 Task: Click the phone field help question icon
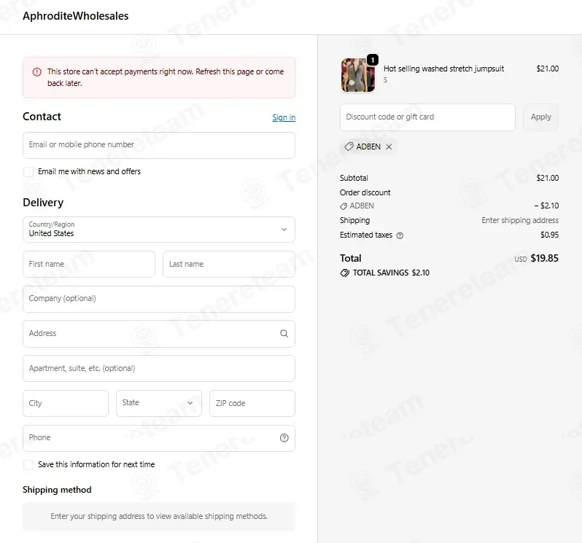(284, 438)
